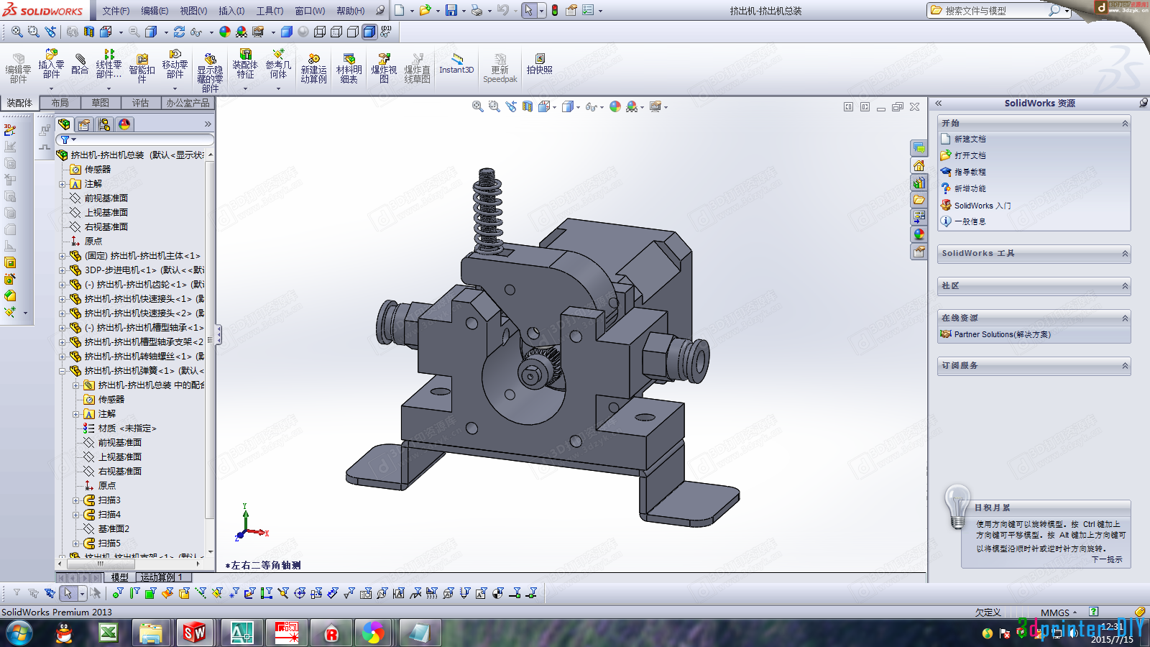
Task: Click the 搜索文件与模型 search field
Action: (992, 11)
